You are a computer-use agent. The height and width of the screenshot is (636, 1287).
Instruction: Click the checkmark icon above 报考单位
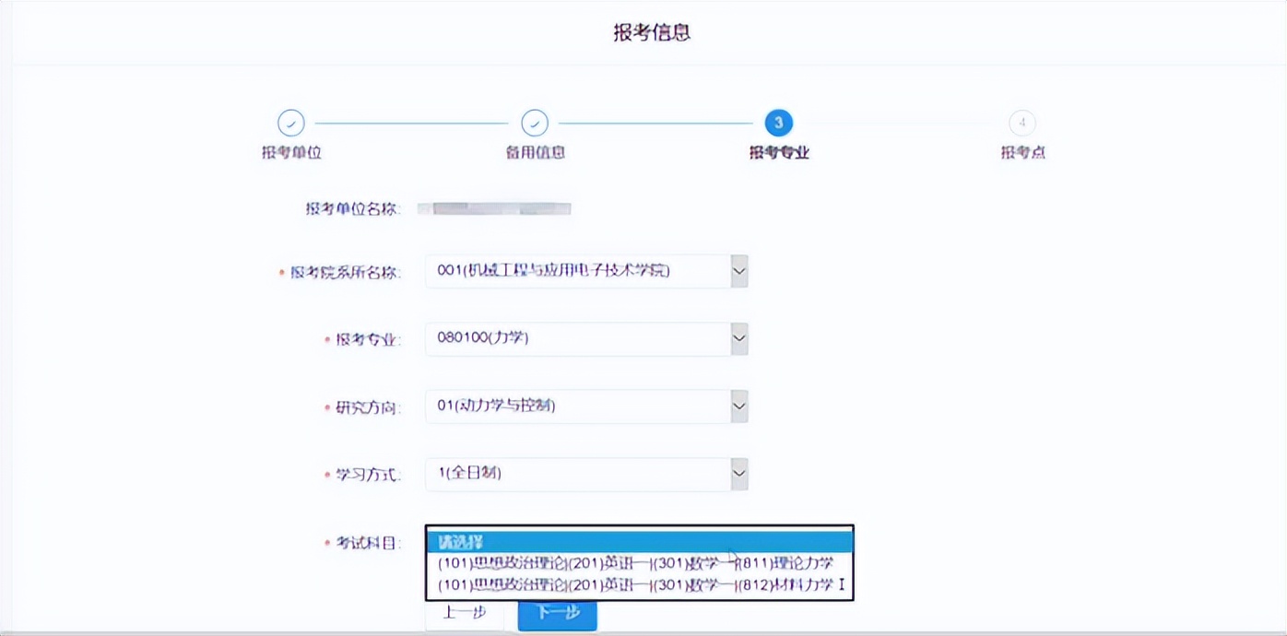point(291,122)
